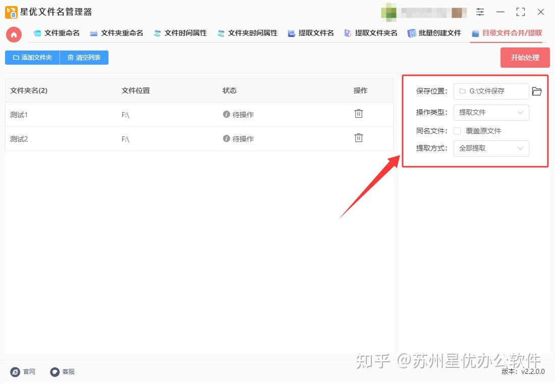
Task: Open the 文件时间属性 tab
Action: 181,33
